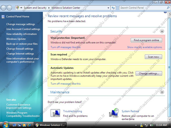The image size is (171, 128).
Task: Open Windows Update link
Action: tap(16, 39)
